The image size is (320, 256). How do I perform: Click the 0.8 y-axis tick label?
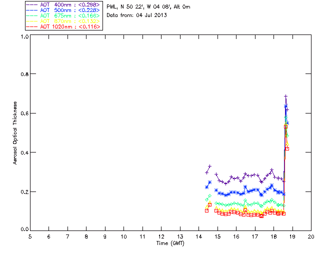(24, 74)
